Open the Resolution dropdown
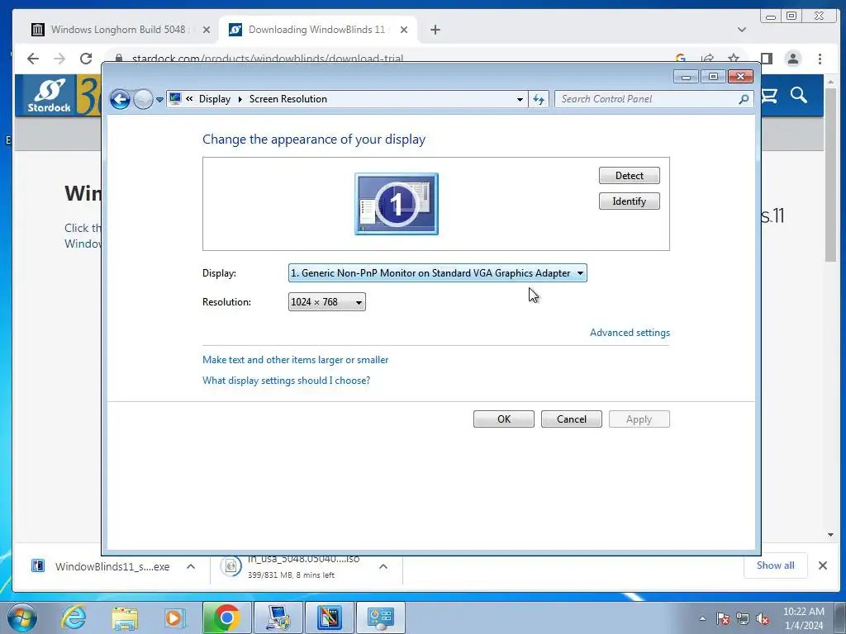The width and height of the screenshot is (846, 634). (x=327, y=302)
